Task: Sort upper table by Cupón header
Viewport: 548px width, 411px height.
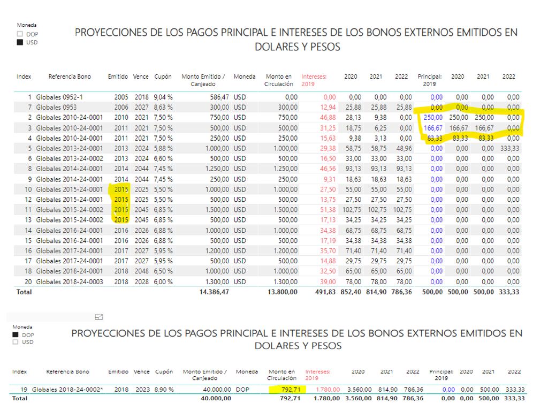Action: tap(163, 77)
